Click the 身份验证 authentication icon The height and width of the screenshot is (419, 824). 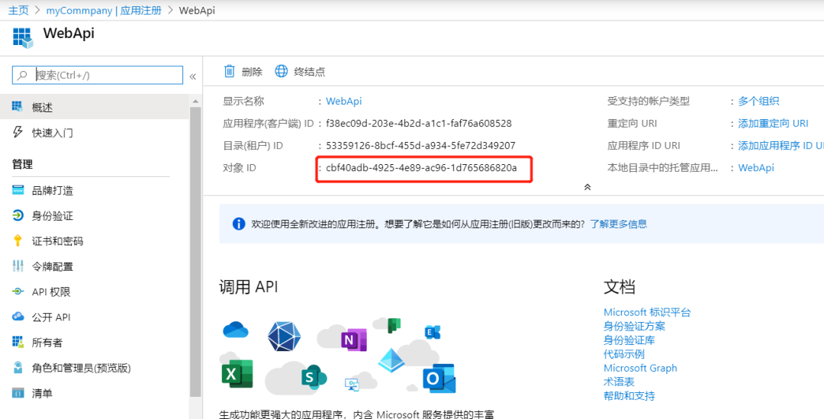(18, 215)
